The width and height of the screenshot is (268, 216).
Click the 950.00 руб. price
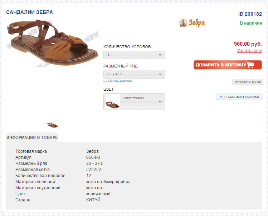(x=248, y=44)
